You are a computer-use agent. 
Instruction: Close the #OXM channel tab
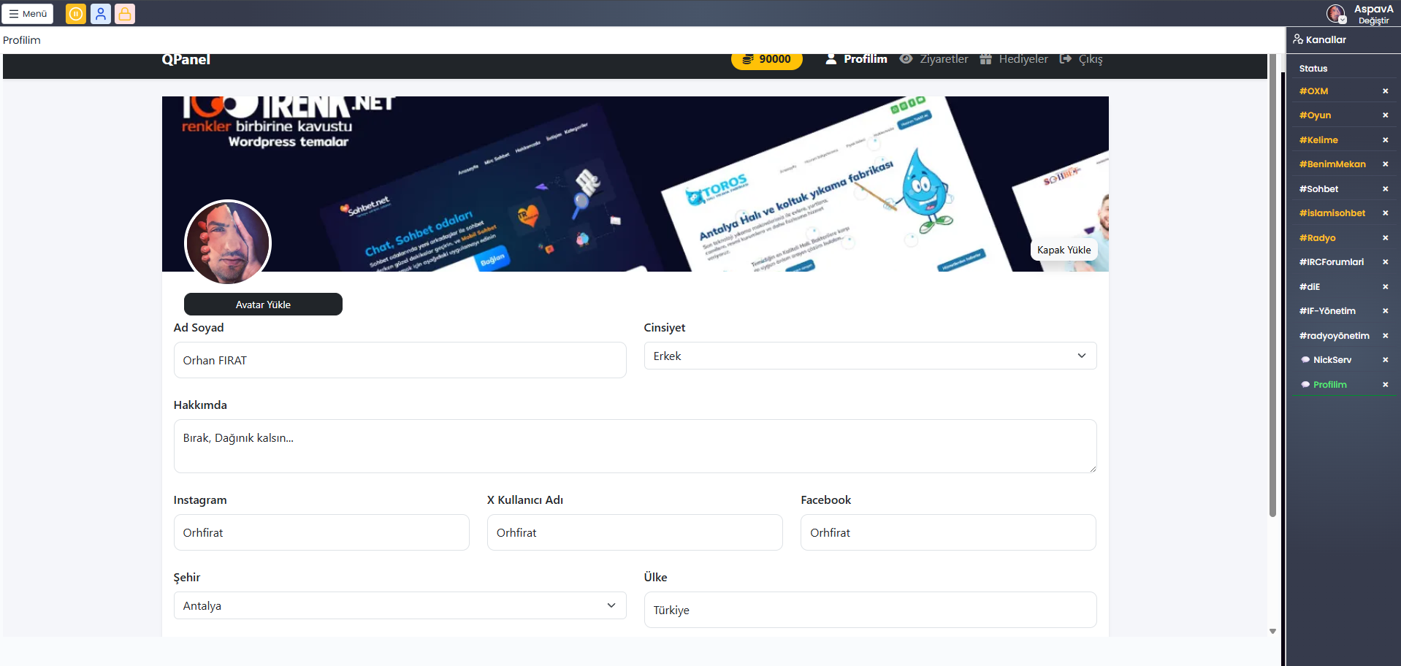point(1385,91)
